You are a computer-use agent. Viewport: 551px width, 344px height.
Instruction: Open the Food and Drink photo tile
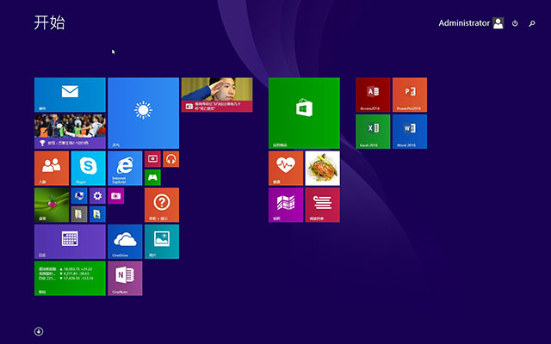coord(323,169)
